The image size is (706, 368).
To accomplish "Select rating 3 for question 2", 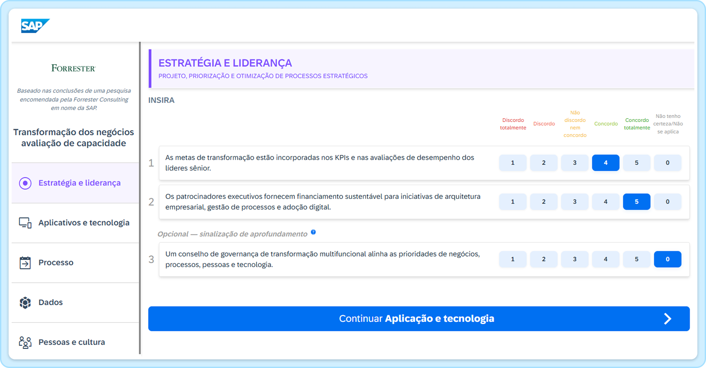I will tap(574, 201).
